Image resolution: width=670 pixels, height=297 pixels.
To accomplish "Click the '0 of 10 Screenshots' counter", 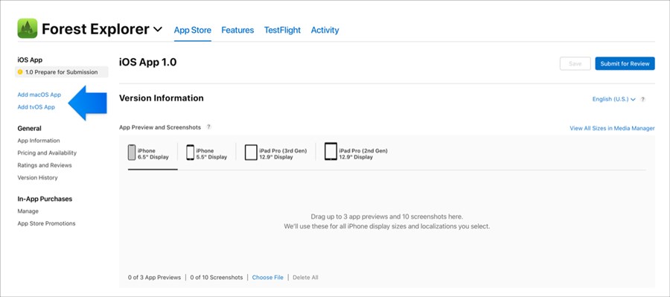I will [217, 278].
